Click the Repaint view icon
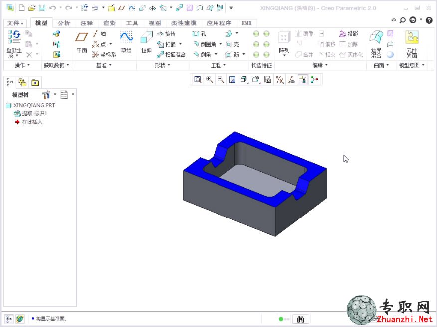 [x=232, y=80]
